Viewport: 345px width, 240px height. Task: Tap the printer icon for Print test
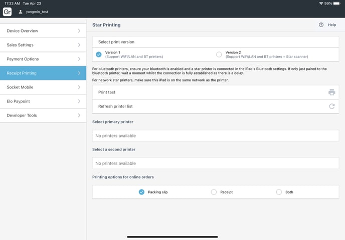tap(331, 92)
